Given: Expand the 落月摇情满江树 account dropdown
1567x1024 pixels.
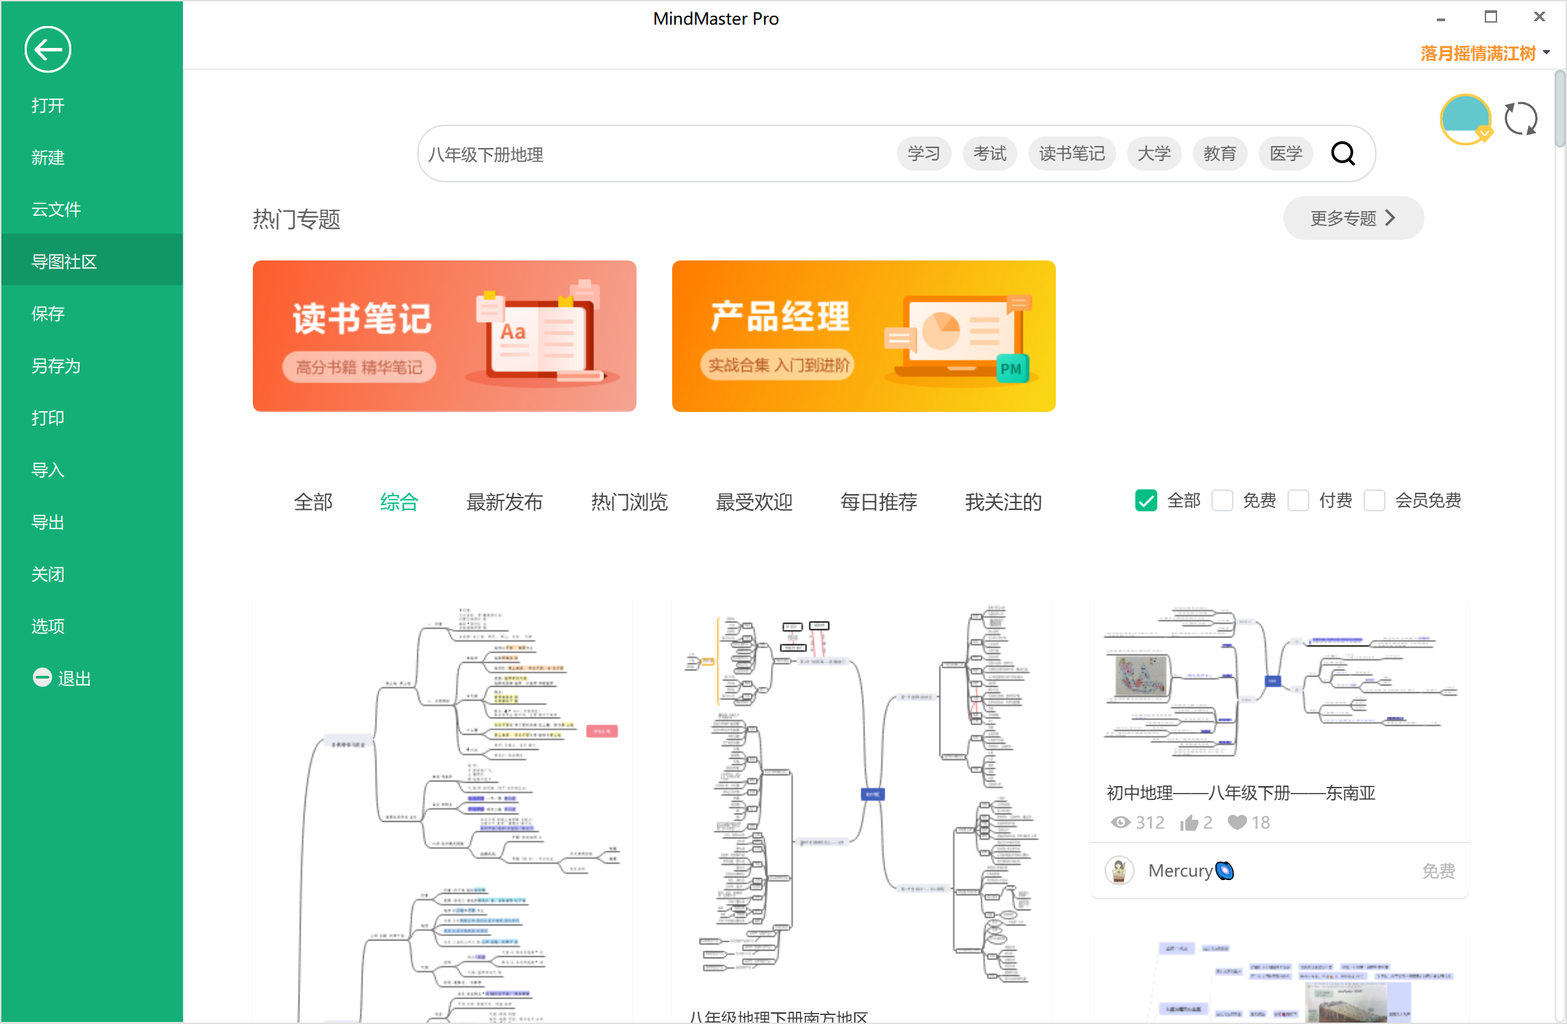Looking at the screenshot, I should (x=1546, y=53).
